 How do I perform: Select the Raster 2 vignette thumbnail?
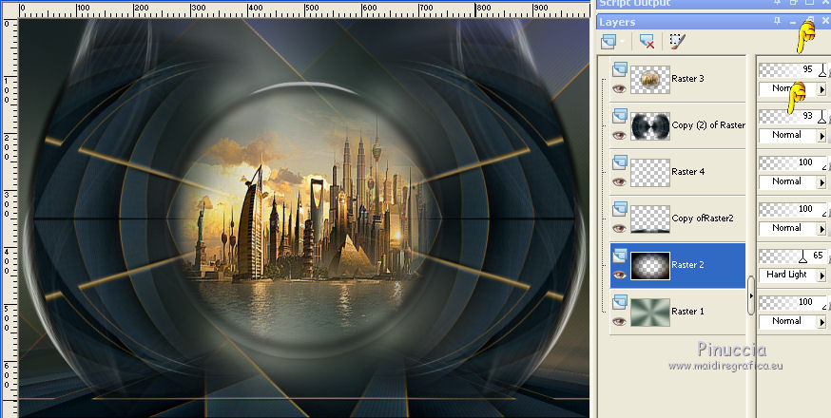click(650, 266)
